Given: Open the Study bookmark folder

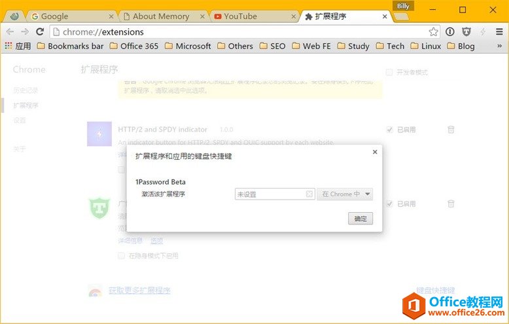Looking at the screenshot, I should point(353,46).
